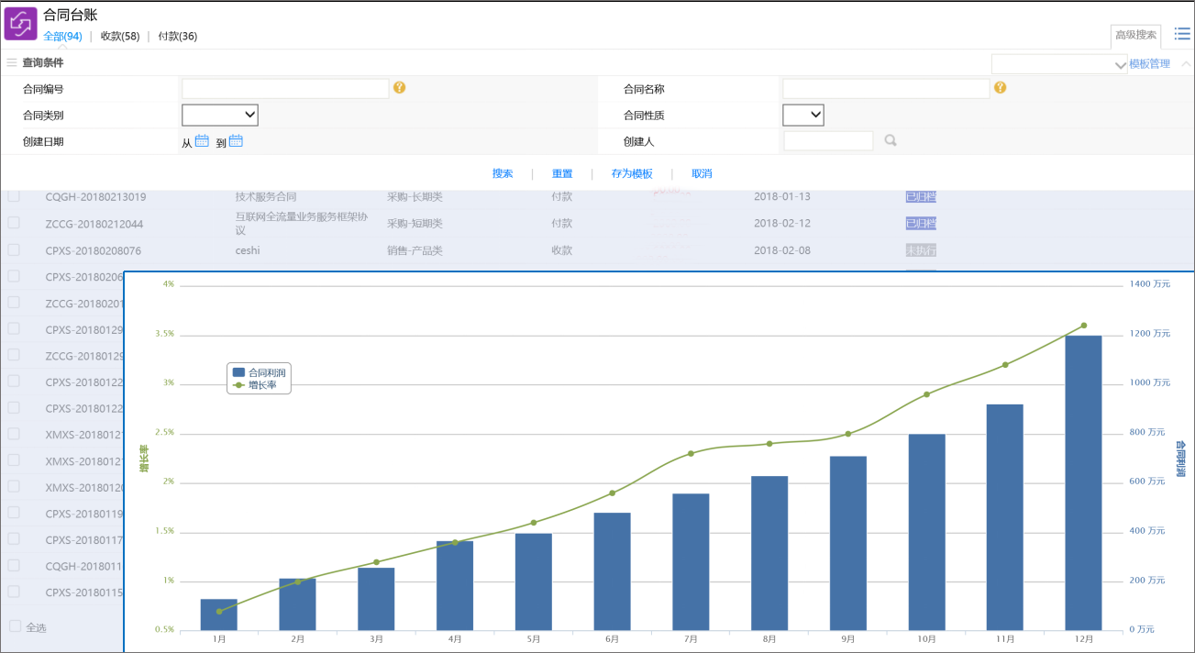Click the help icon next to 合同编号 field
This screenshot has width=1195, height=653.
tap(399, 88)
